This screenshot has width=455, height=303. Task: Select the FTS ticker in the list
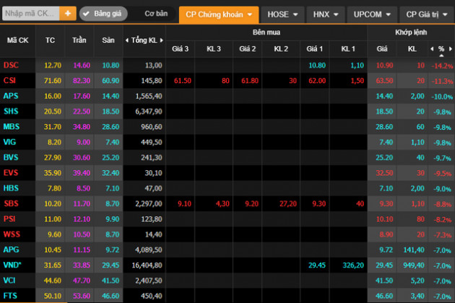(11, 295)
